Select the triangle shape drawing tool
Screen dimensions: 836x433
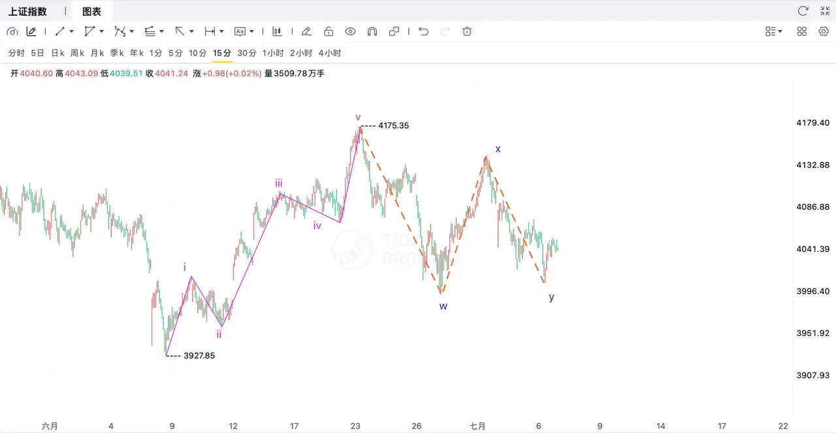89,31
